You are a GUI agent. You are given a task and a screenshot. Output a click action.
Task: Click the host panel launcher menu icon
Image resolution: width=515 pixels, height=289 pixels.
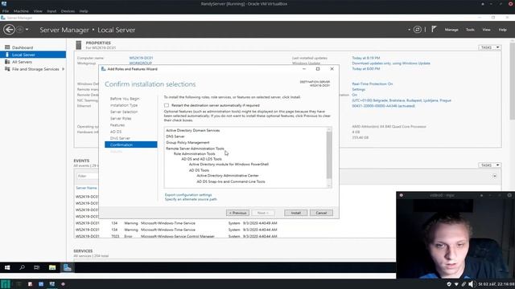coord(6,284)
